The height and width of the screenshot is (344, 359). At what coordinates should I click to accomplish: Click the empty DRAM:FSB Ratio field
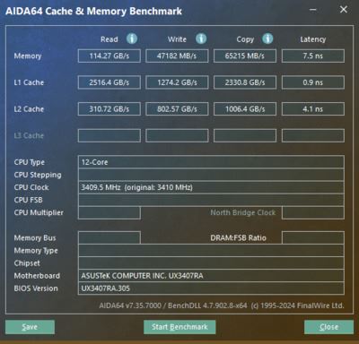click(313, 237)
